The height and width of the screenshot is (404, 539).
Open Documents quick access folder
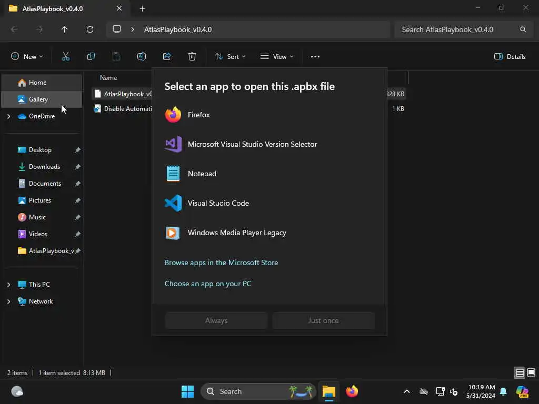click(x=42, y=184)
